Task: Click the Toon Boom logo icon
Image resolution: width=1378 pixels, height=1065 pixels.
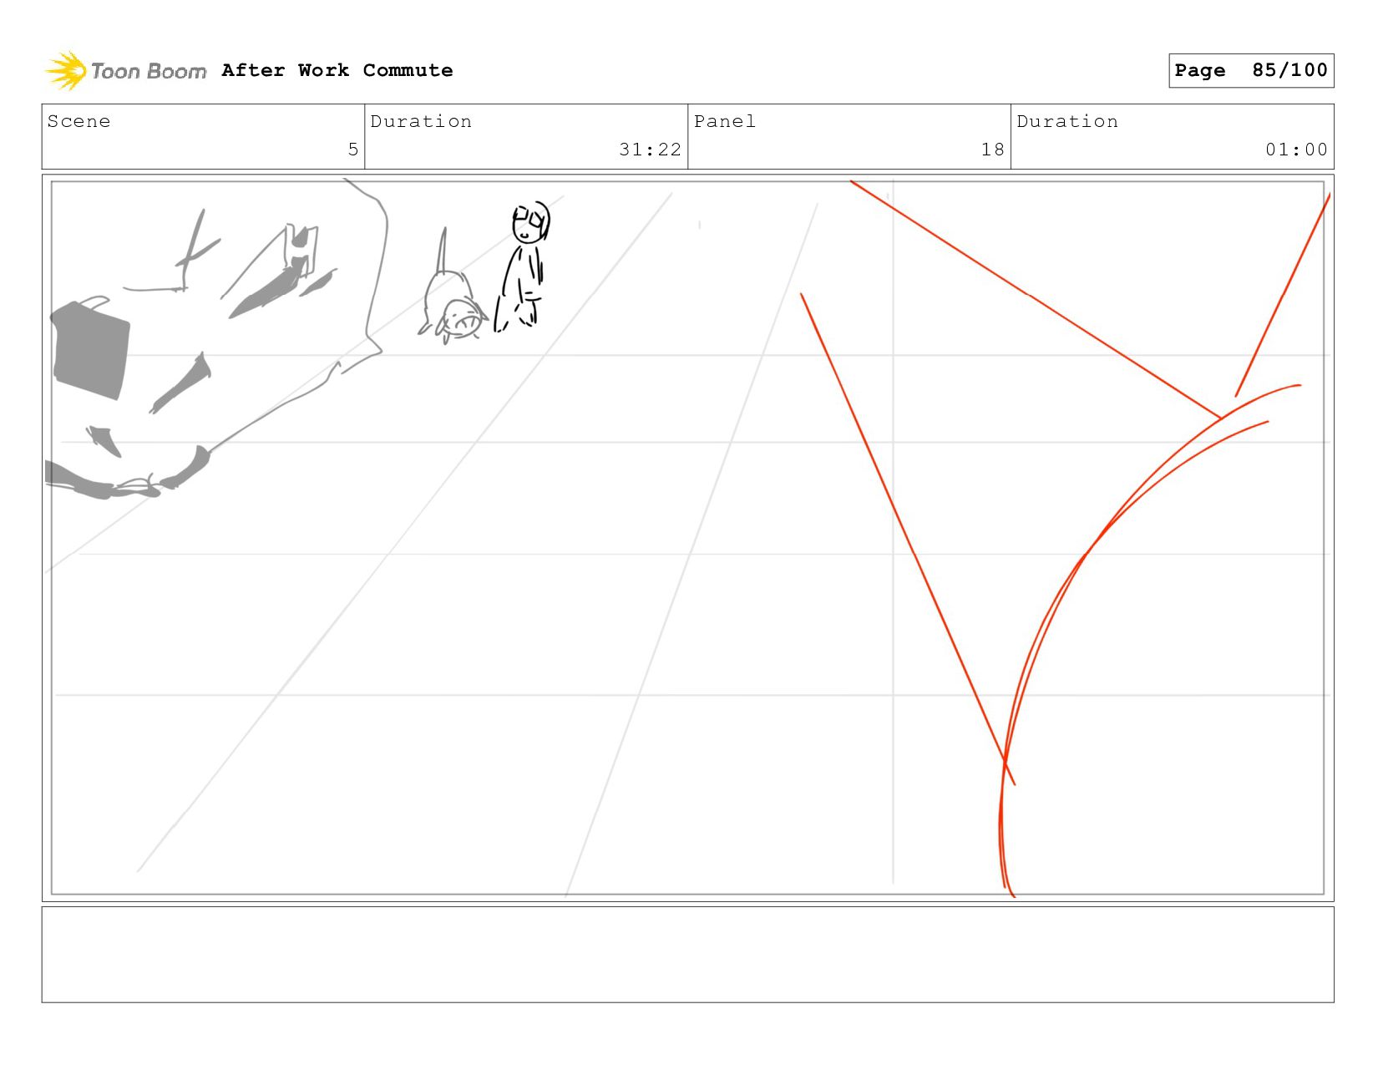Action: coord(65,71)
